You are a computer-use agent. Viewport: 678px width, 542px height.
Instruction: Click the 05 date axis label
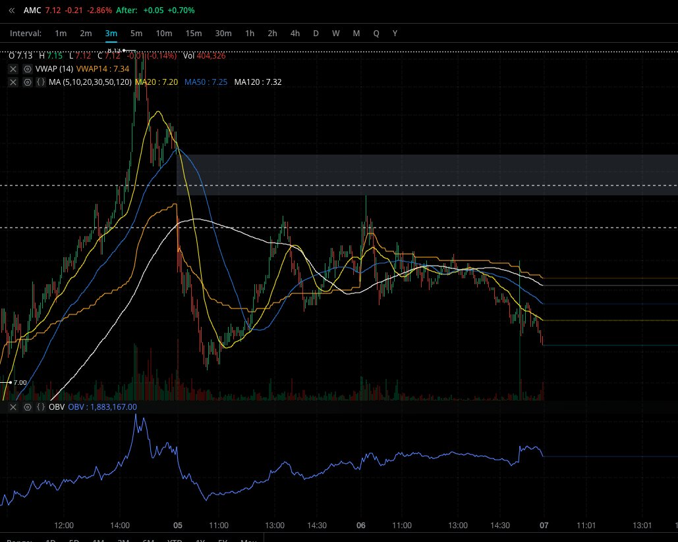(178, 526)
